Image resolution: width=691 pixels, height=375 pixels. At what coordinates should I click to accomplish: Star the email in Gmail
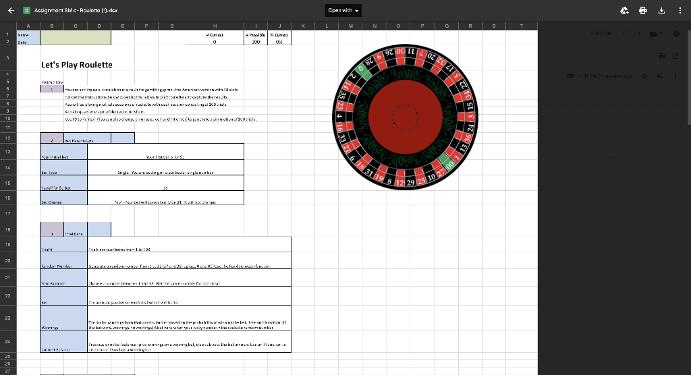coord(644,76)
